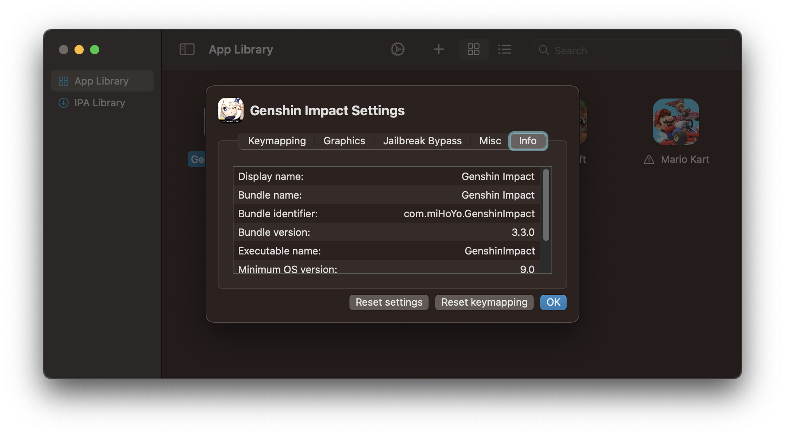
Task: Click inside the Search field
Action: point(621,50)
